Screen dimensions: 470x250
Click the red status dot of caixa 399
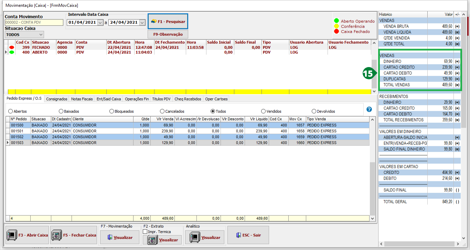[12, 47]
